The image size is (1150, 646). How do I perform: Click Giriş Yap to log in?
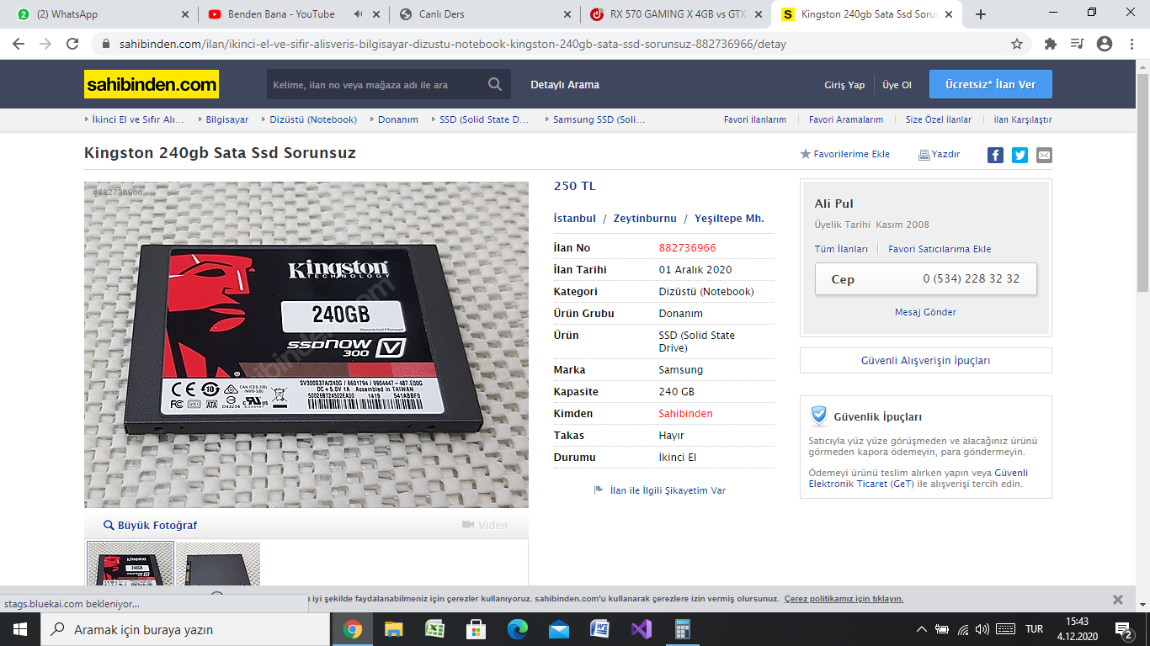(x=844, y=85)
